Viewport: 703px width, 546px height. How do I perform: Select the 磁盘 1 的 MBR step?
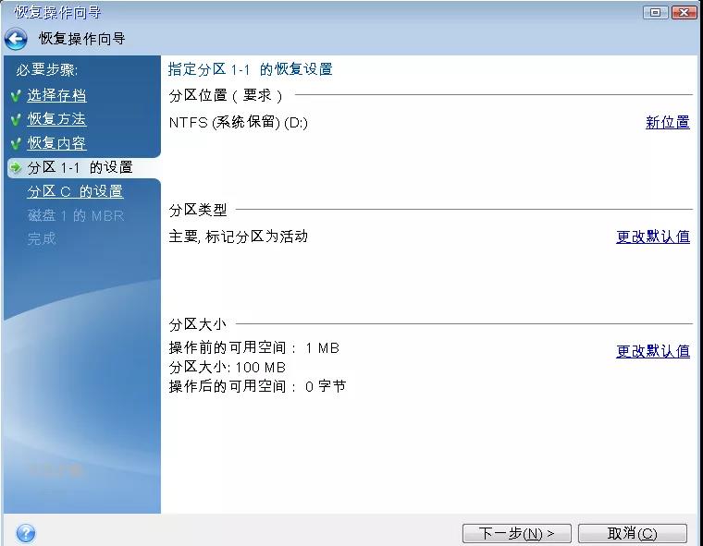[75, 215]
